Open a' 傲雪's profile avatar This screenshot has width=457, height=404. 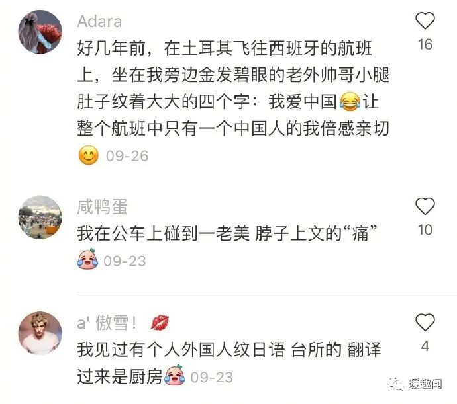[x=40, y=333]
